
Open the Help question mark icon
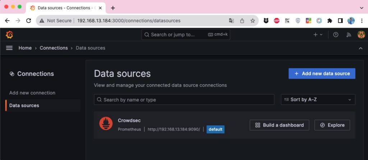tap(336, 35)
